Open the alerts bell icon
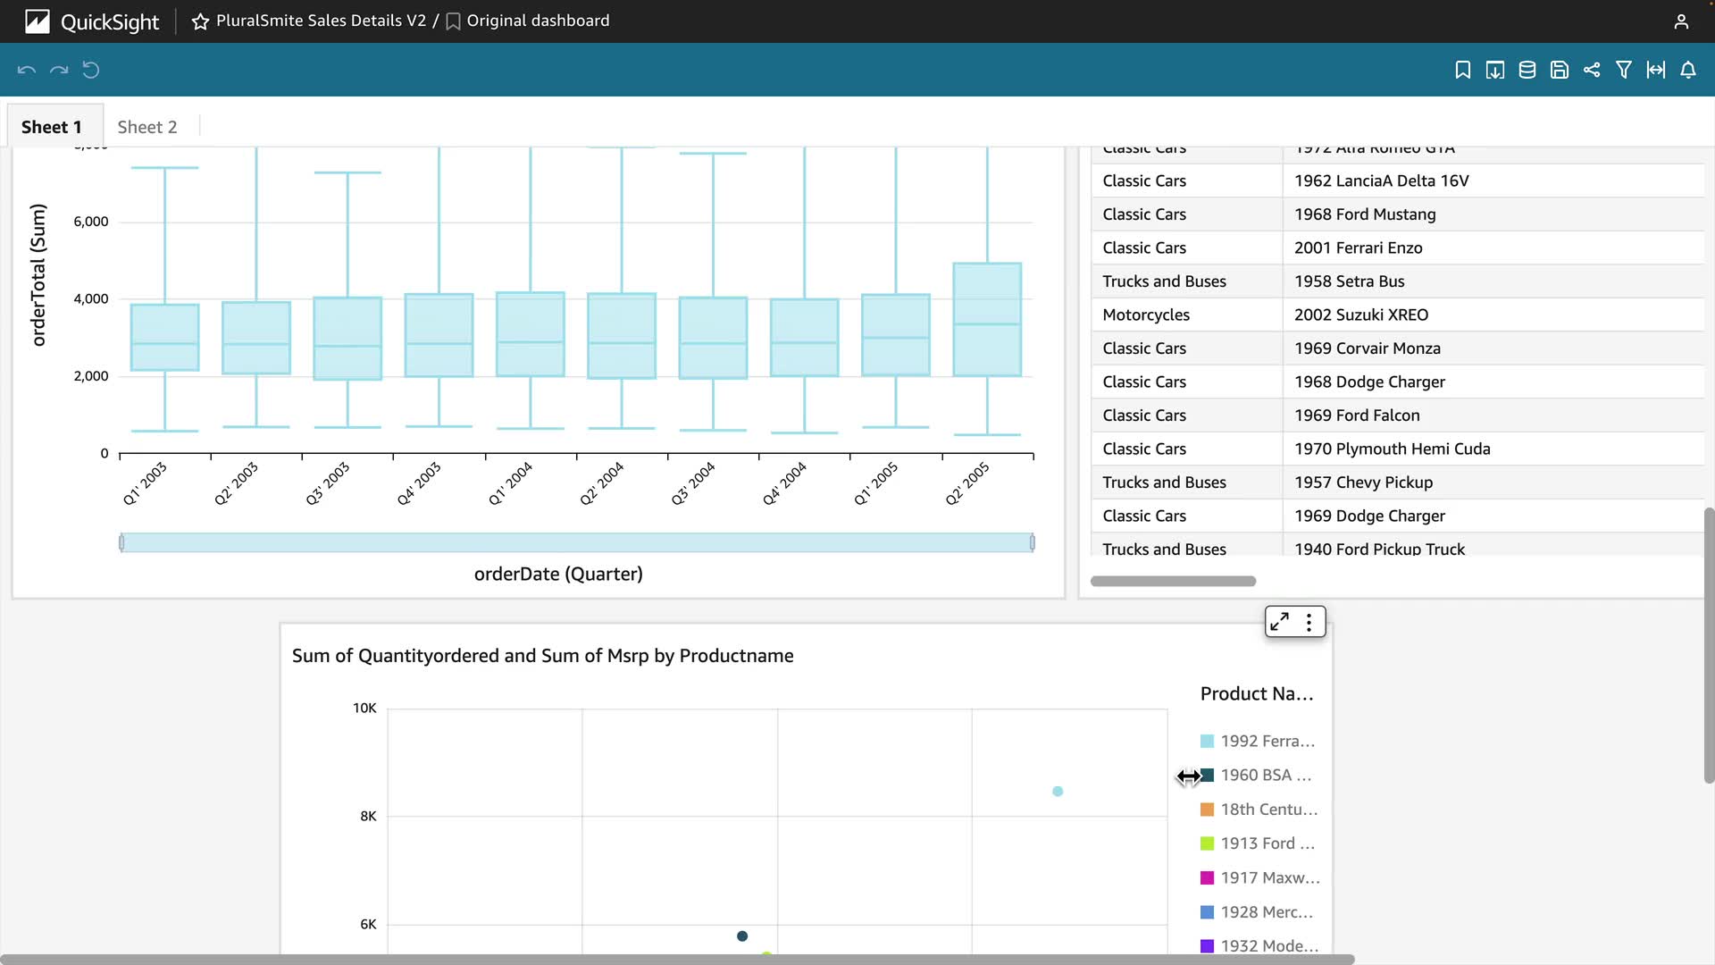This screenshot has height=965, width=1715. [x=1687, y=70]
